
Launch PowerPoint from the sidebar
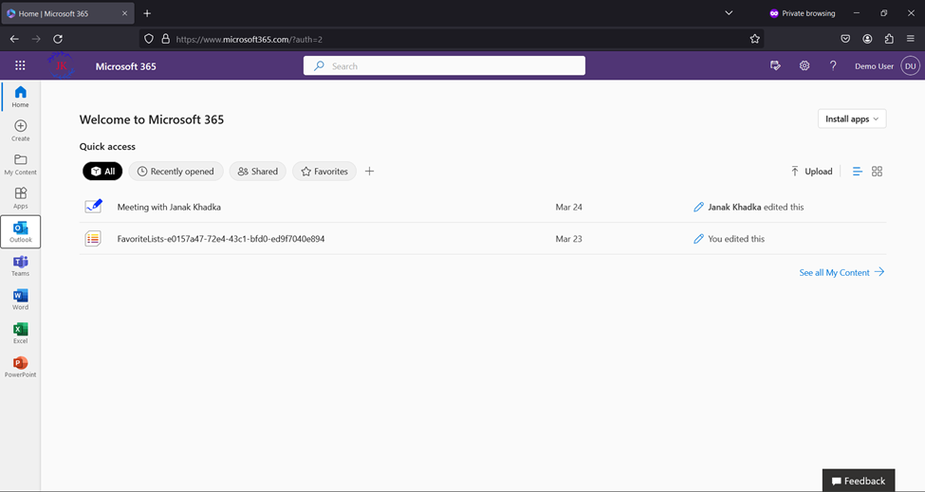coord(21,367)
